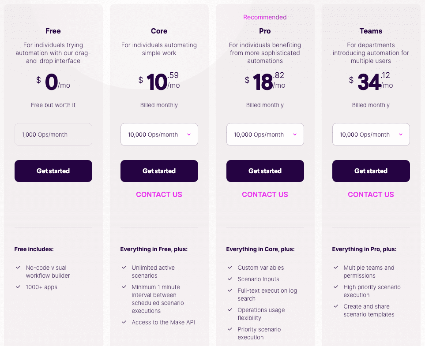Viewport: 425px width, 346px height.
Task: Click the Free plan 1,000 Ops/month field
Action: 53,134
